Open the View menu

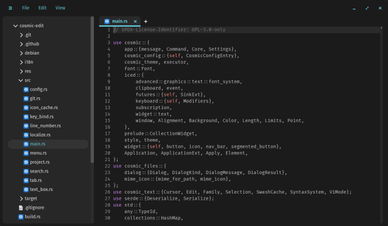60,8
